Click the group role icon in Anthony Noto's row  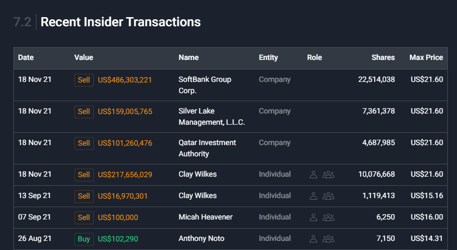click(x=328, y=239)
